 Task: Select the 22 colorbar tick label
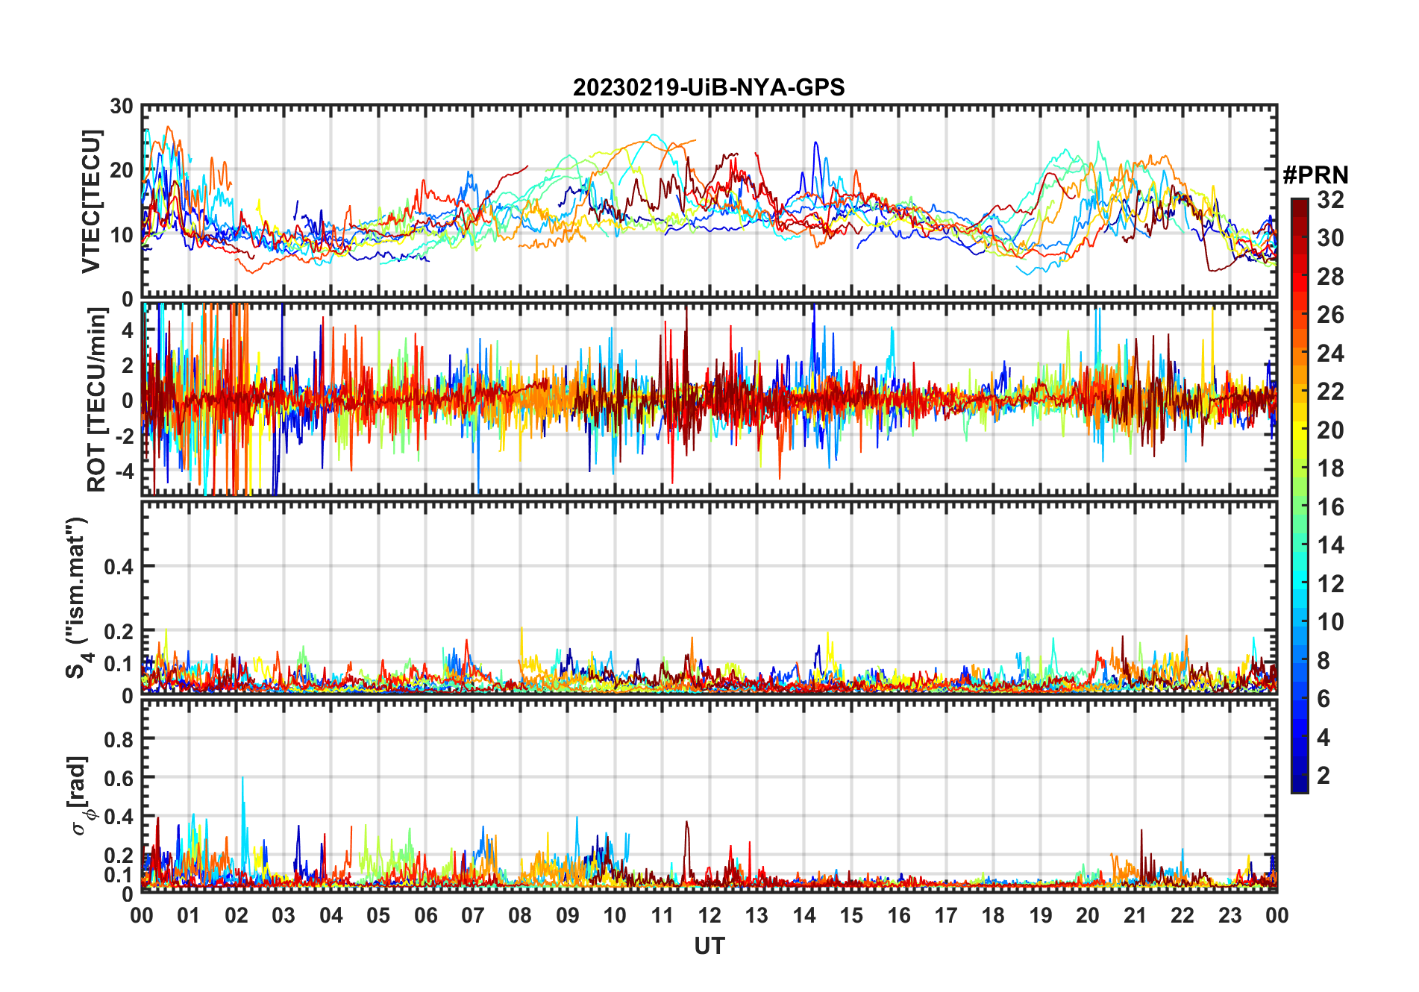(1330, 392)
